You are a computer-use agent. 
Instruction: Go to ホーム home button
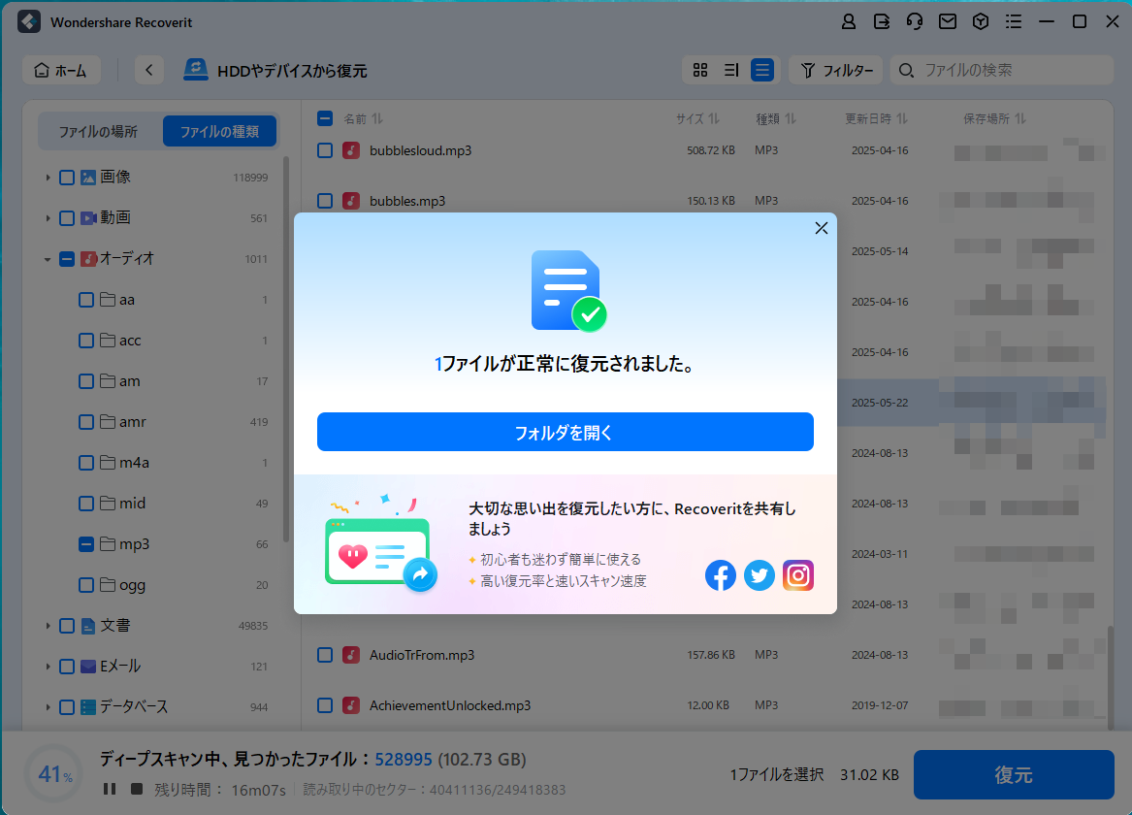pos(61,70)
